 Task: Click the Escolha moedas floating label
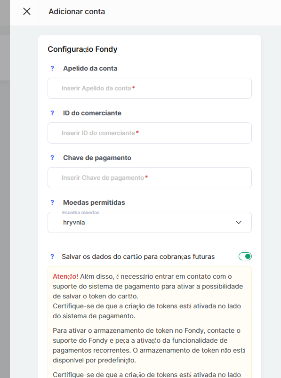[81, 213]
